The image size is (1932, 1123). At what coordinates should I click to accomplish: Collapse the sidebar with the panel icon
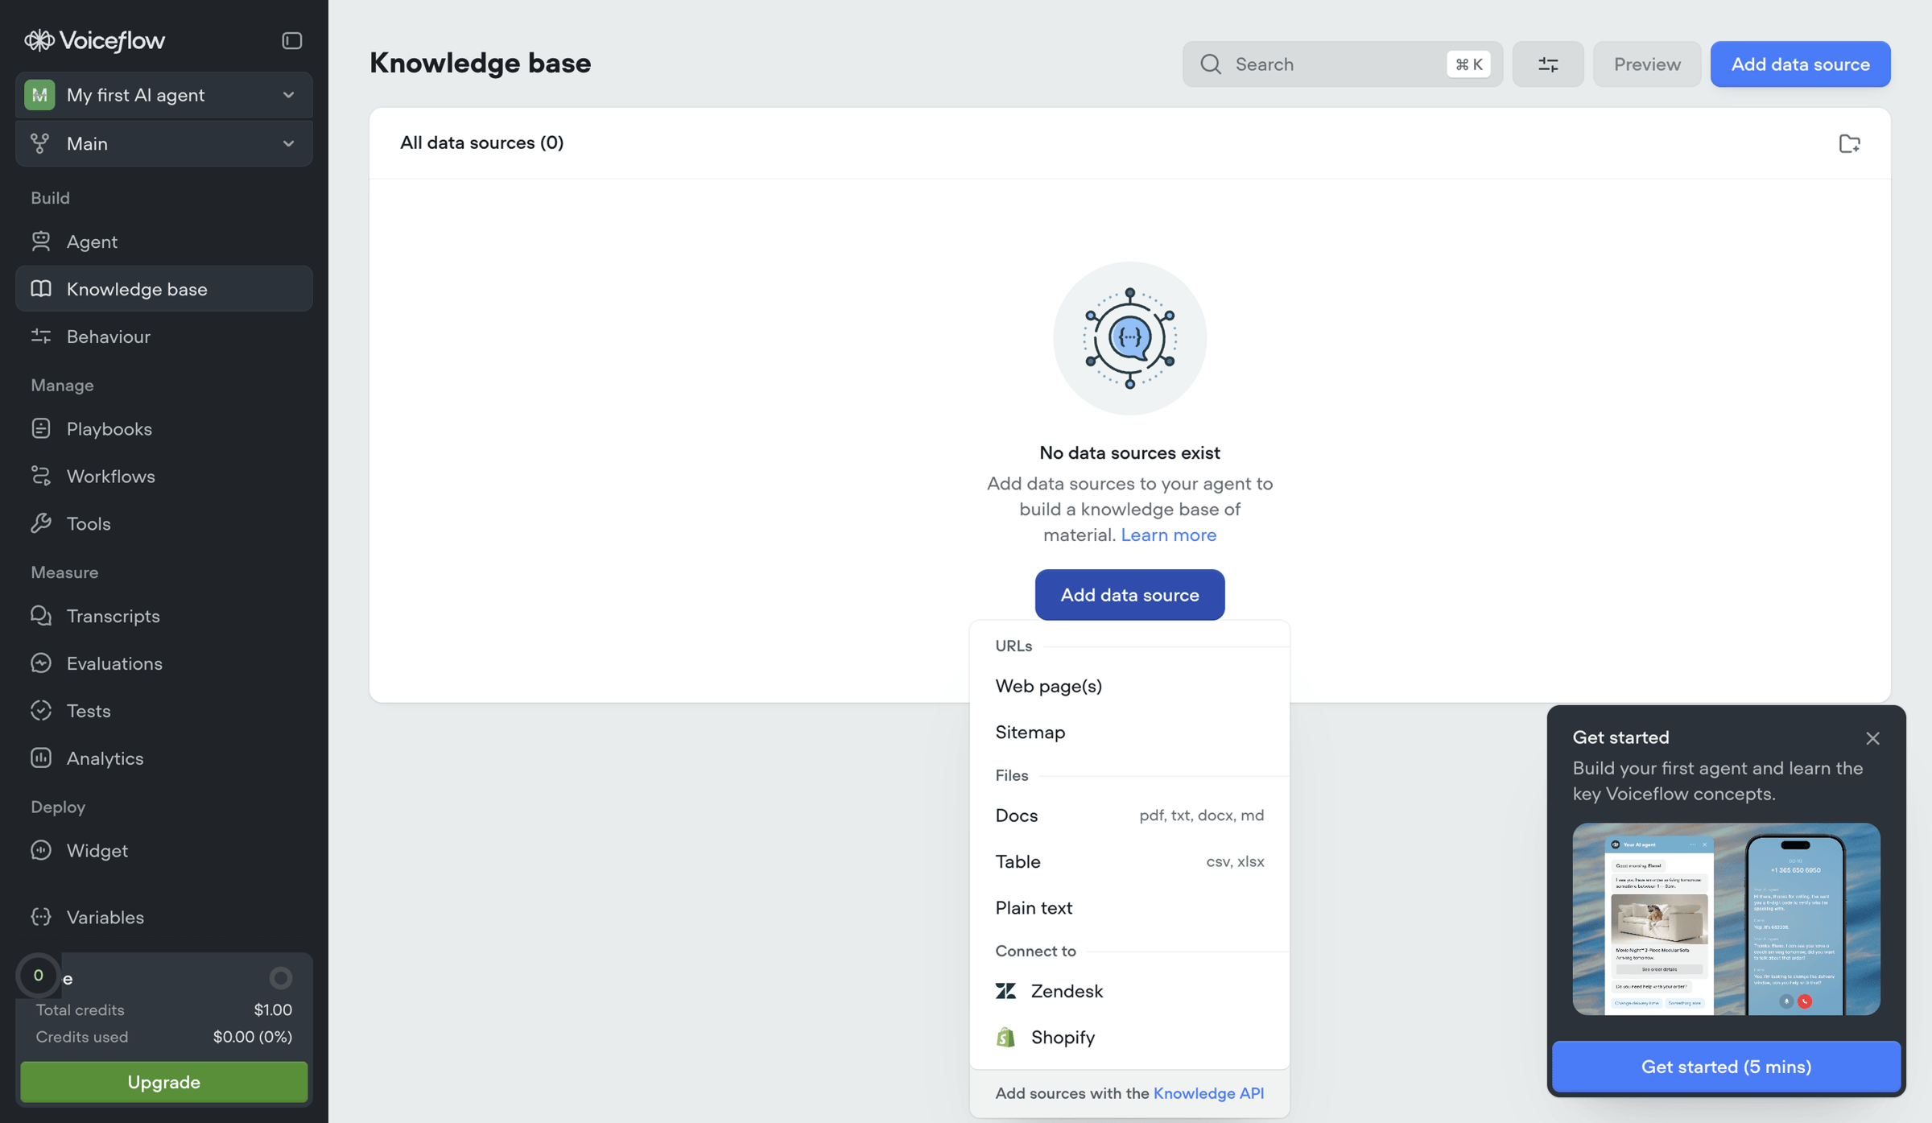(x=291, y=40)
